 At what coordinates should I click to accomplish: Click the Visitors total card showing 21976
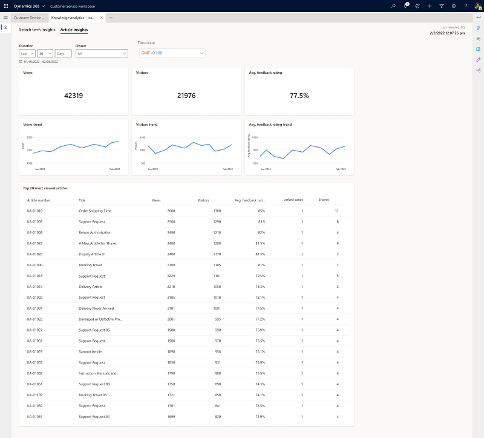[186, 91]
